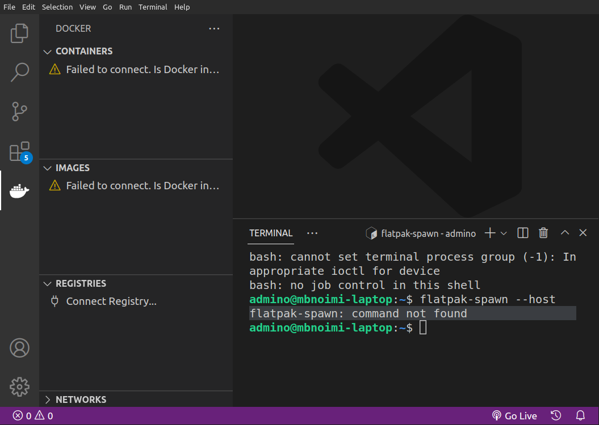The height and width of the screenshot is (425, 599).
Task: Click 'bash: no job control in this shell' line
Action: [x=365, y=285]
